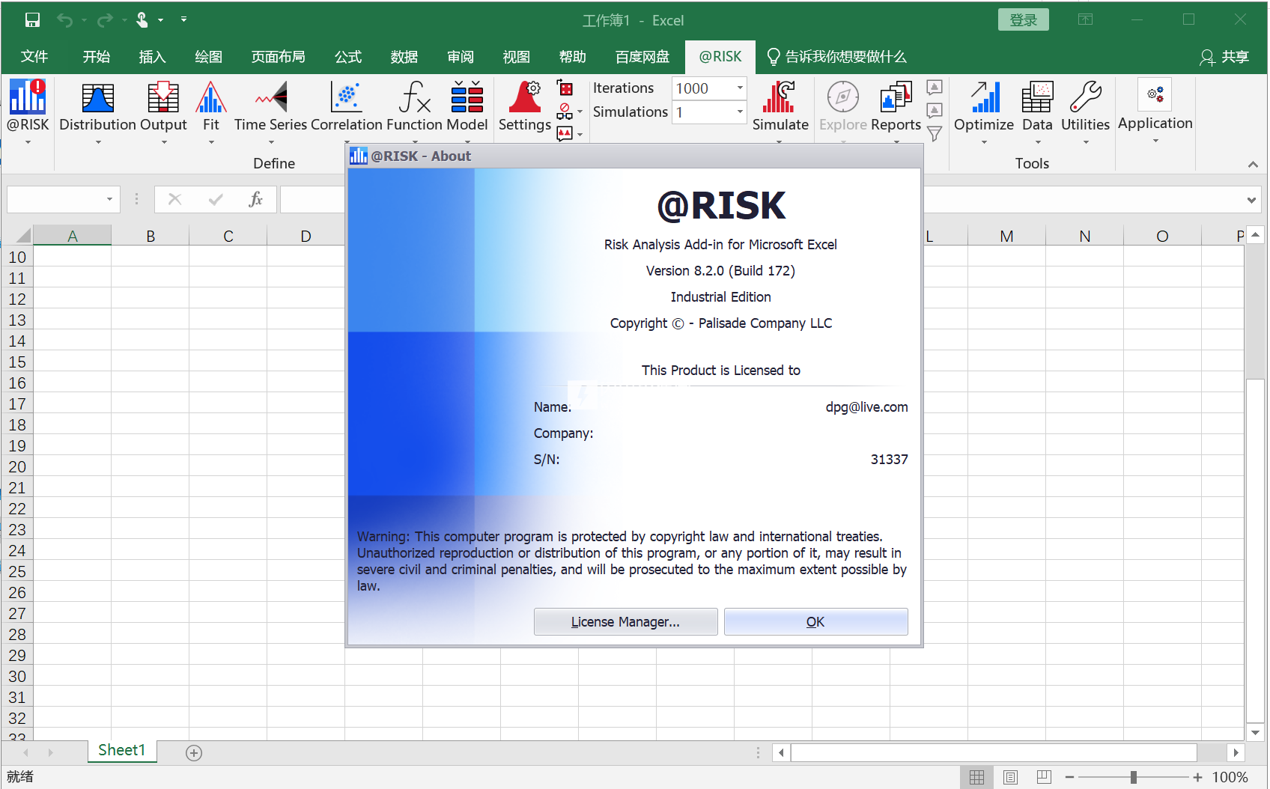
Task: Select the @RISK ribbon tab
Action: tap(720, 57)
